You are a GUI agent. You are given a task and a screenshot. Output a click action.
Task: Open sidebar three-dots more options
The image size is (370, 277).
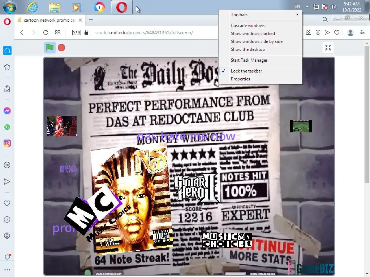[x=7, y=270]
